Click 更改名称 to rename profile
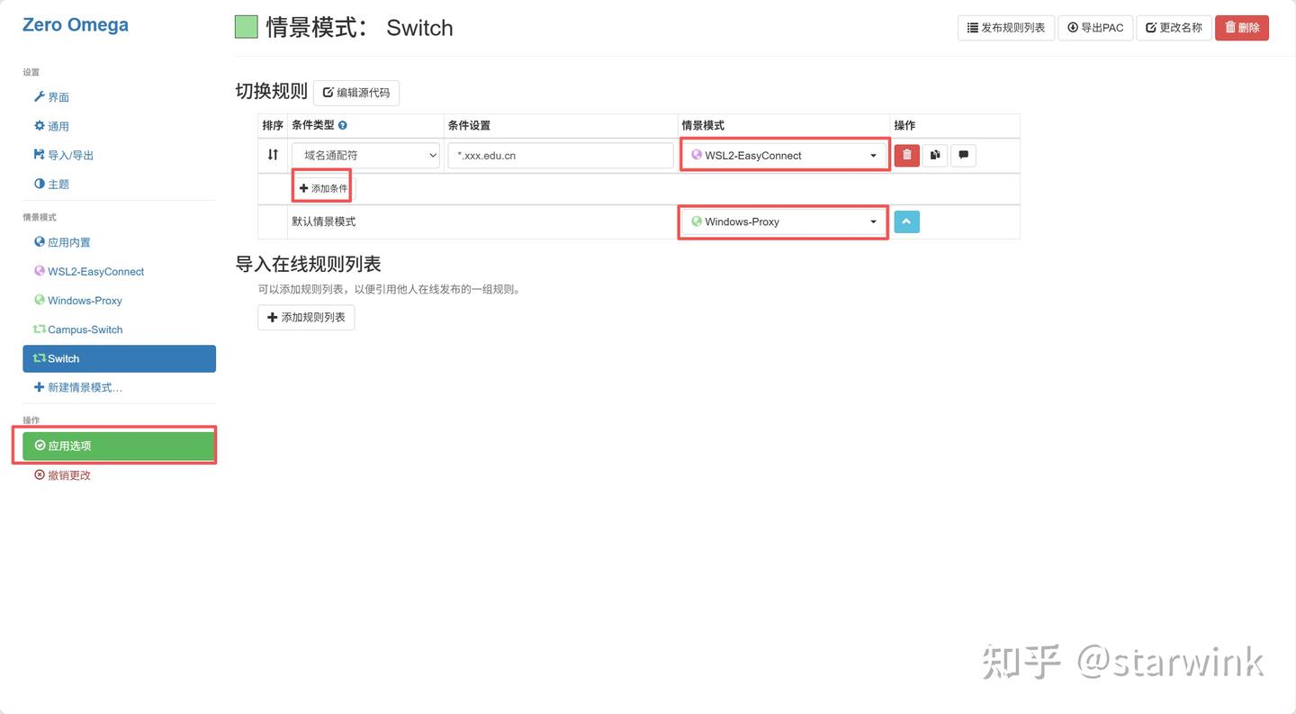The height and width of the screenshot is (714, 1296). (1174, 28)
